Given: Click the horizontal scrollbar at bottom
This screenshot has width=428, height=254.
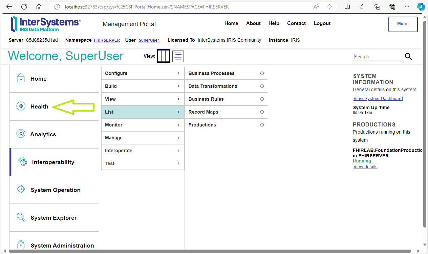Looking at the screenshot, I should (210, 251).
